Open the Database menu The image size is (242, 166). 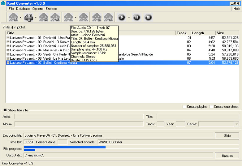(23, 9)
